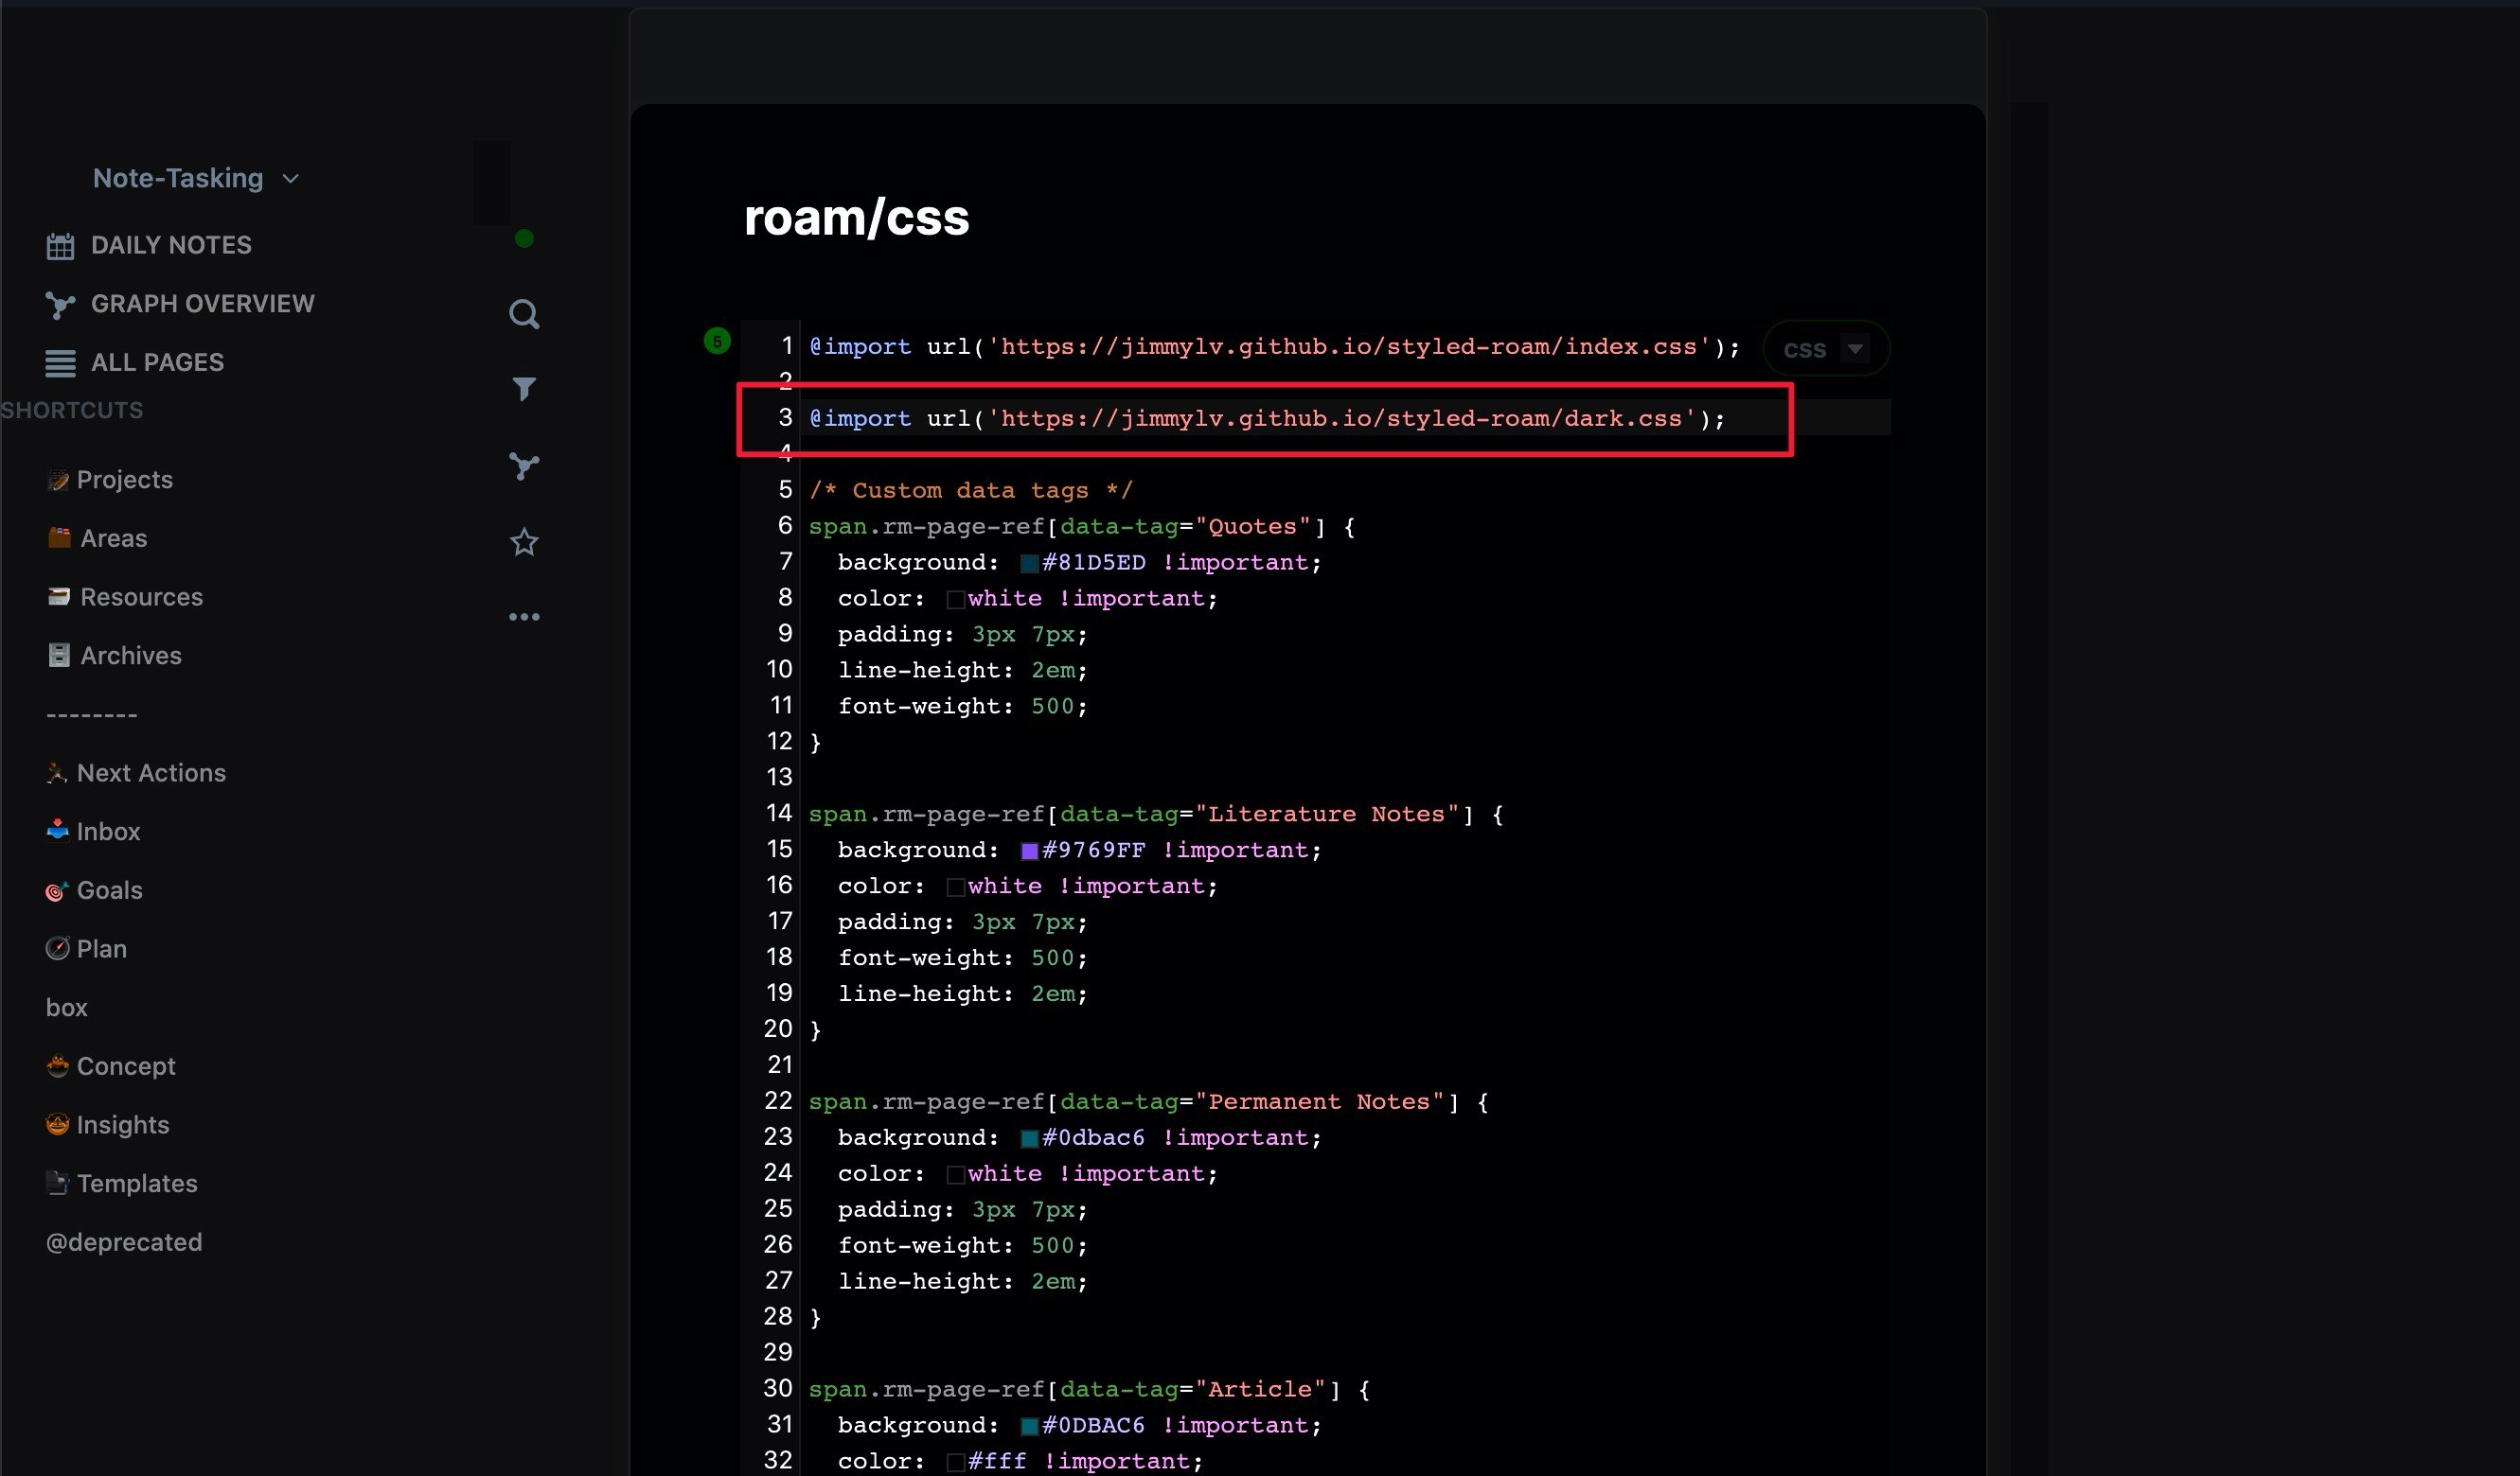Click the All Pages list icon

click(x=60, y=363)
